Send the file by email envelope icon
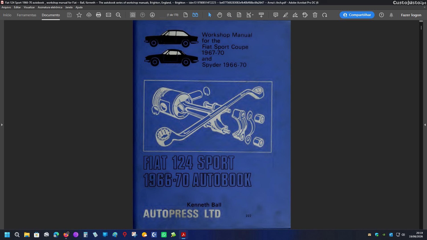This screenshot has width=427, height=240. [108, 15]
